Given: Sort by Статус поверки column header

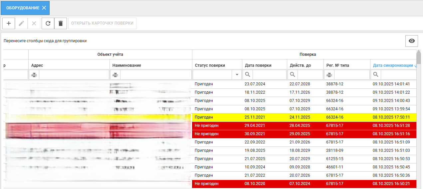Looking at the screenshot, I should (210, 65).
